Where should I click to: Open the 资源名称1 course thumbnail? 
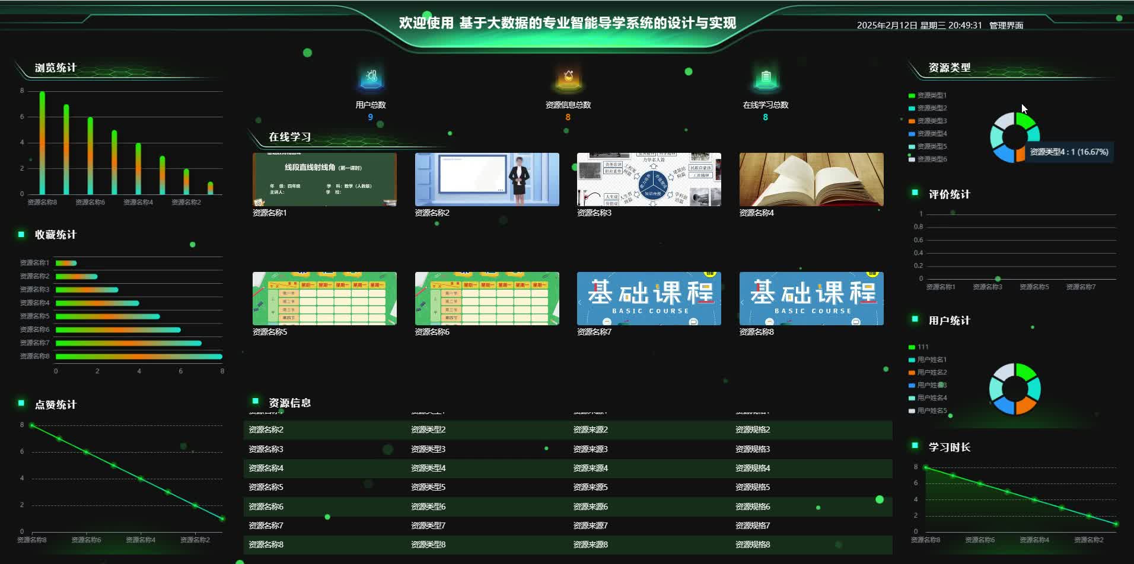(324, 180)
